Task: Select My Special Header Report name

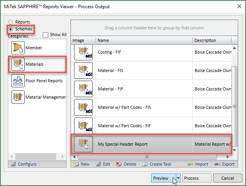Action: [123, 144]
